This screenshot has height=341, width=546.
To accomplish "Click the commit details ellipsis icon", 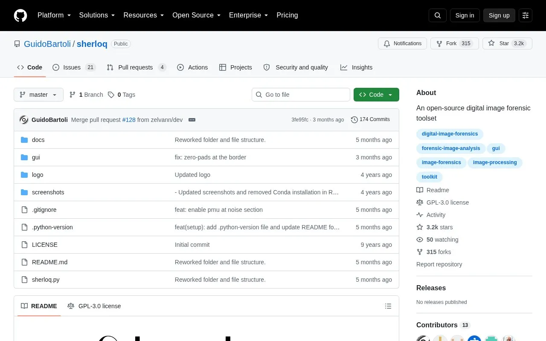I will (192, 120).
